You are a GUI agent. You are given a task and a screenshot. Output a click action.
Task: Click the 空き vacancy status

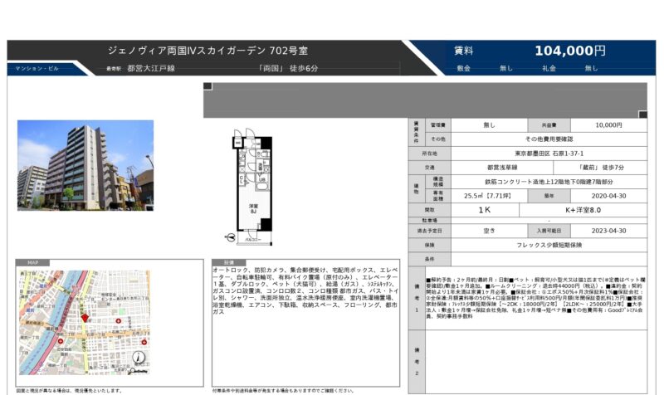[x=489, y=232]
